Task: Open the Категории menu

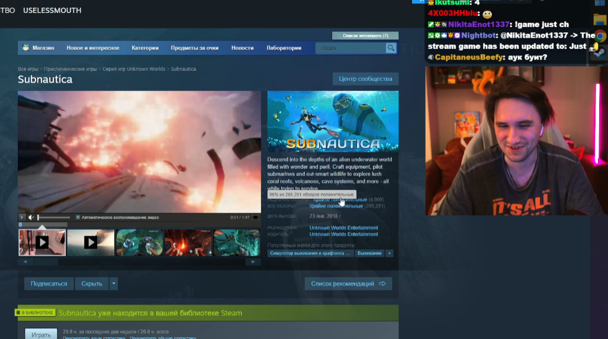Action: tap(145, 48)
